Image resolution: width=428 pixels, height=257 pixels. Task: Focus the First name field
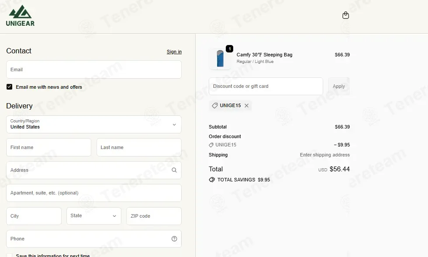(48, 147)
